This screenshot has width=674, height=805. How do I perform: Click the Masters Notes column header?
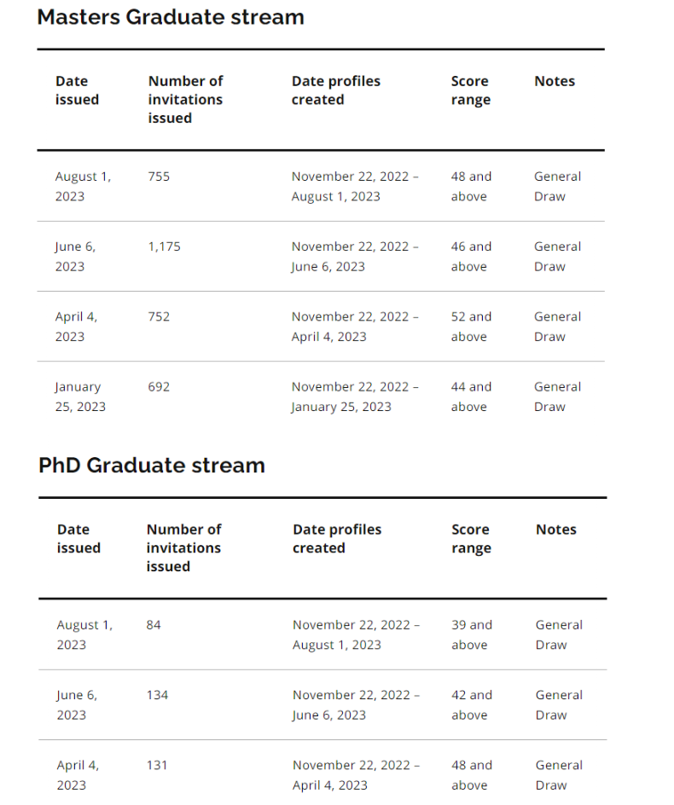tap(555, 81)
